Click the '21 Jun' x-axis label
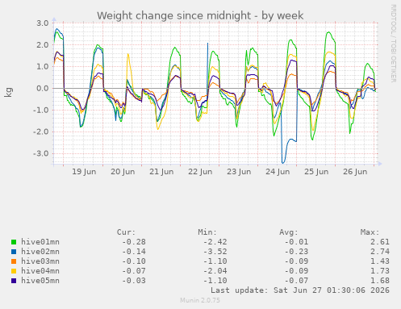 [x=161, y=172]
